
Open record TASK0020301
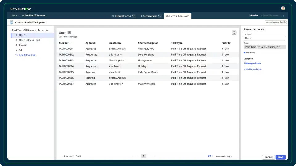click(x=66, y=49)
